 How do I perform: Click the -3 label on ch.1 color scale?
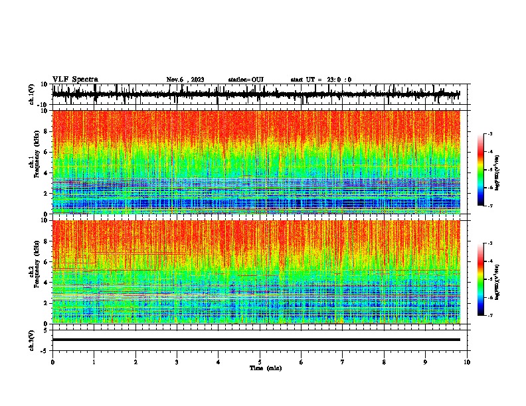pos(489,133)
